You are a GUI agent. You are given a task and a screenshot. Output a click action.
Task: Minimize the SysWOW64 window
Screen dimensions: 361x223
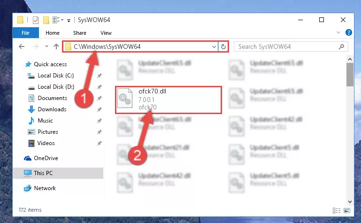(300, 20)
